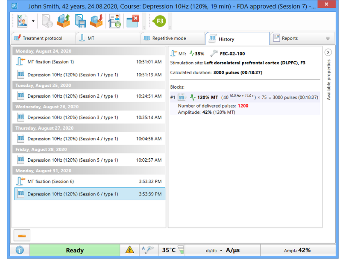The height and width of the screenshot is (259, 339).
Task: Switch to the Treatment protocol tab
Action: click(x=43, y=38)
